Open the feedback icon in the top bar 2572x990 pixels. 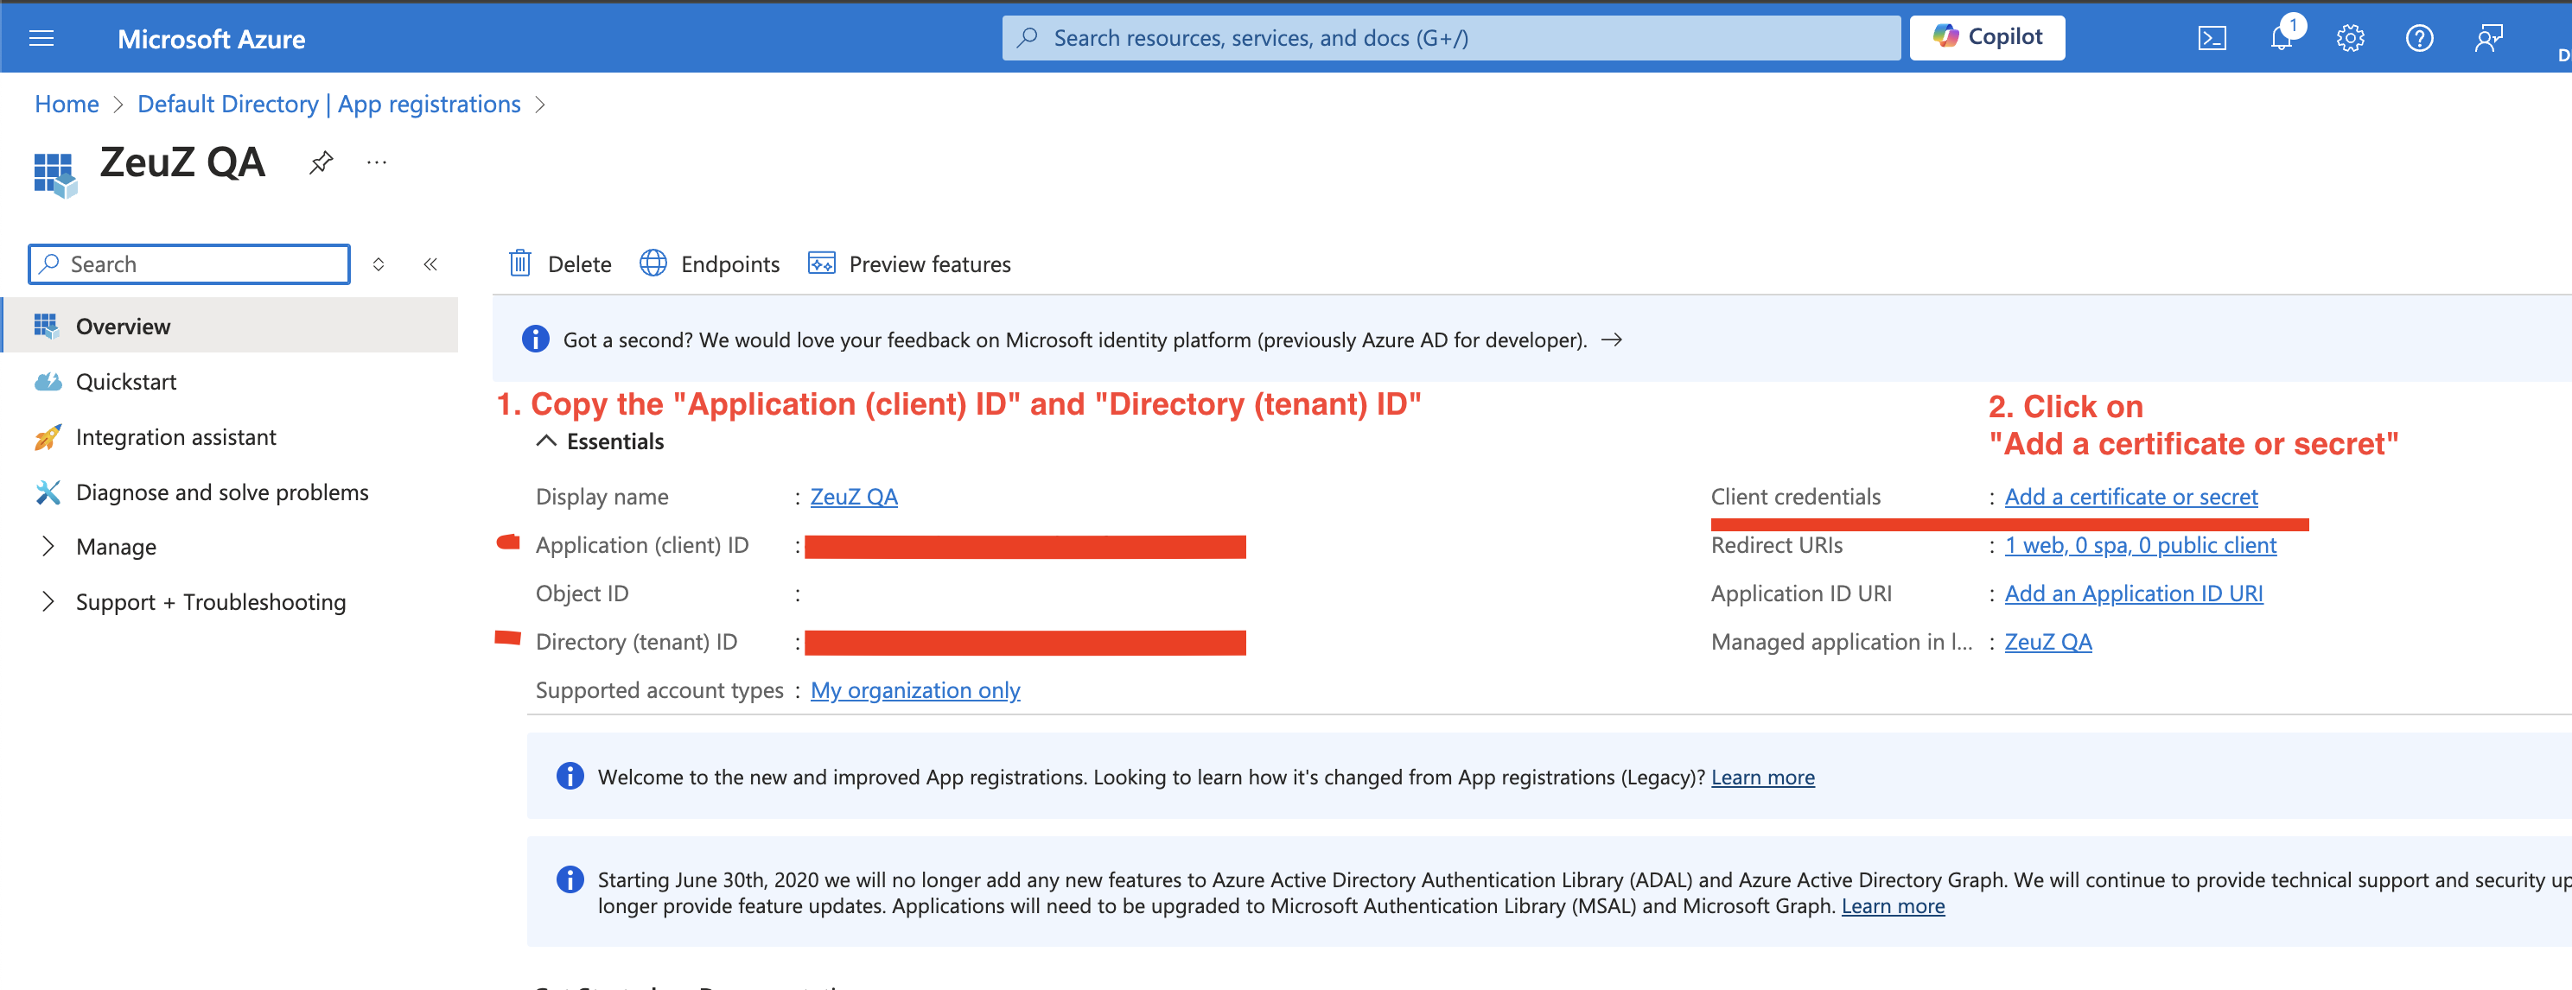2488,39
